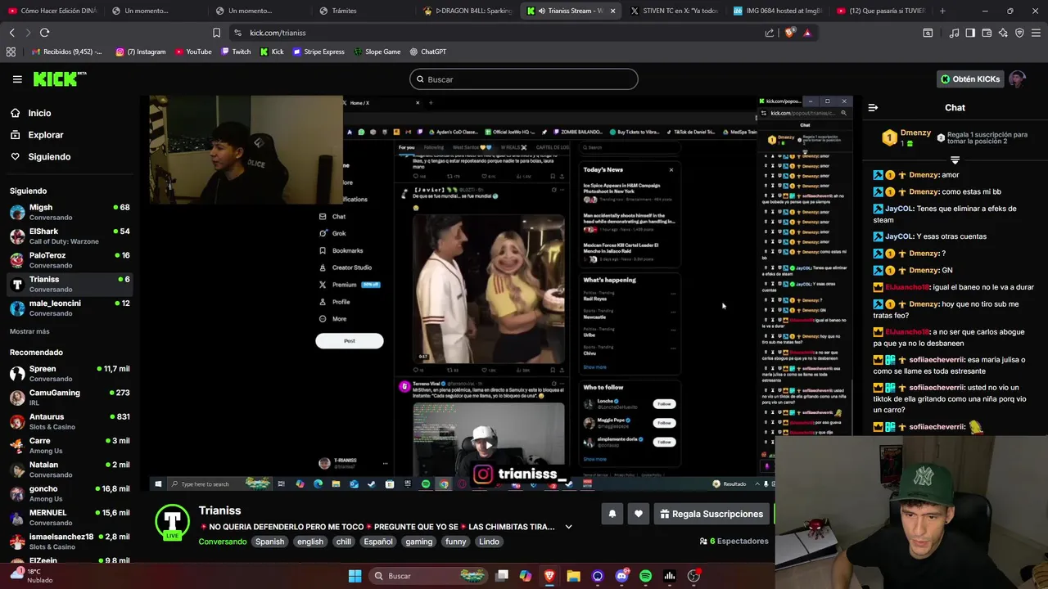Click the Conversando category link
The image size is (1048, 589).
[223, 542]
